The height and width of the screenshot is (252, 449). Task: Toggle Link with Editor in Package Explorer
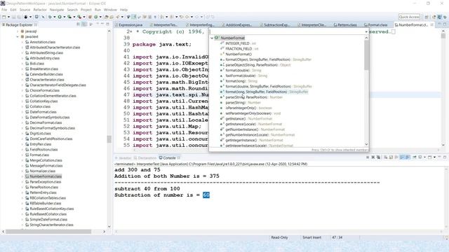pos(84,24)
